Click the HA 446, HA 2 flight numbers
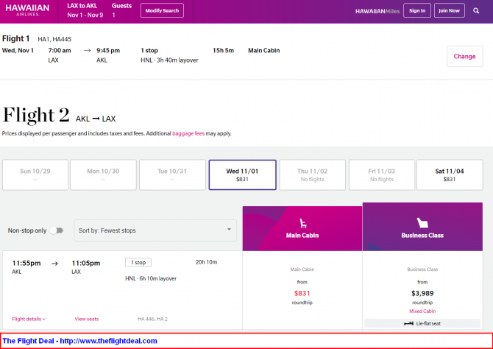Screen dimensions: 493x349 152,319
